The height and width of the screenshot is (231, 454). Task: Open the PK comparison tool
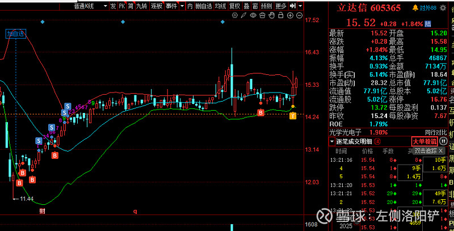[x=122, y=6]
